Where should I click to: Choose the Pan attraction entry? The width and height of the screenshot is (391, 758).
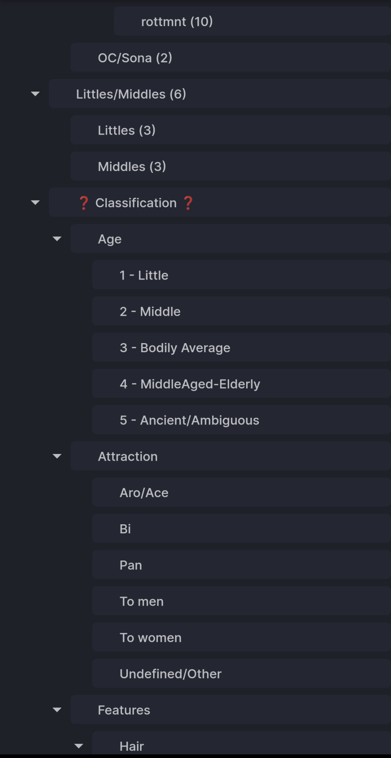coord(241,565)
